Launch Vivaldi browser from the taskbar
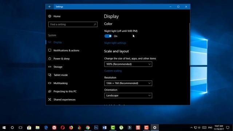This screenshot has height=131, width=233. [x=54, y=128]
